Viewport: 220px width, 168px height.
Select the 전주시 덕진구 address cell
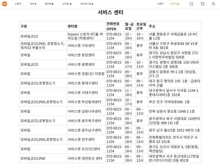[x=175, y=139]
